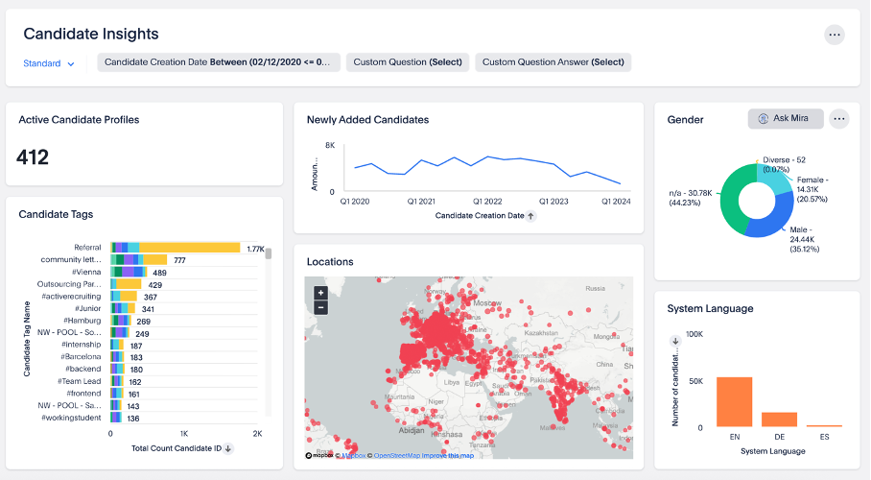Click the map zoom in plus button
871x480 pixels.
click(x=320, y=293)
